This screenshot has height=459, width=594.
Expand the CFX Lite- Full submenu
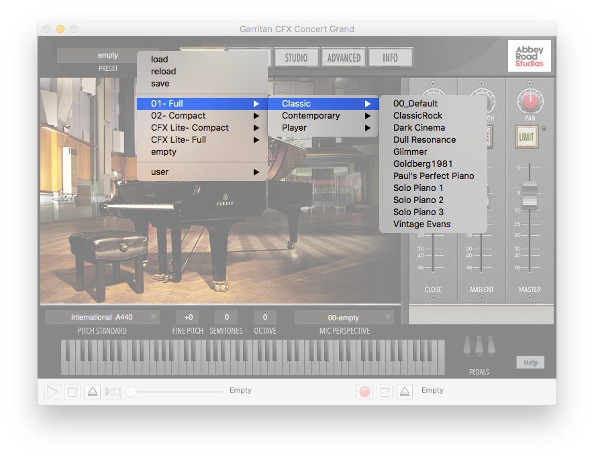(x=202, y=140)
